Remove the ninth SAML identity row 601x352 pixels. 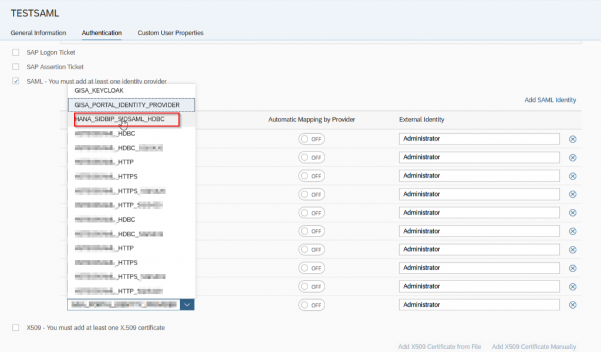(573, 286)
